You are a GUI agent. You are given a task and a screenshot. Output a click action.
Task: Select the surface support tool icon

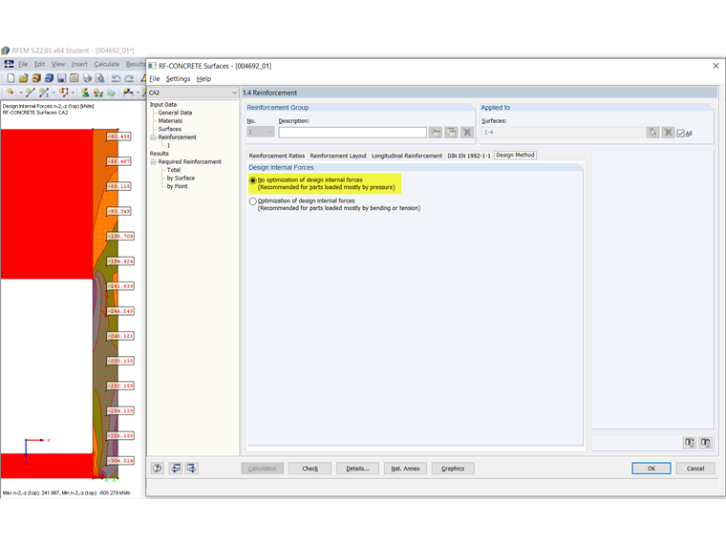tap(111, 93)
